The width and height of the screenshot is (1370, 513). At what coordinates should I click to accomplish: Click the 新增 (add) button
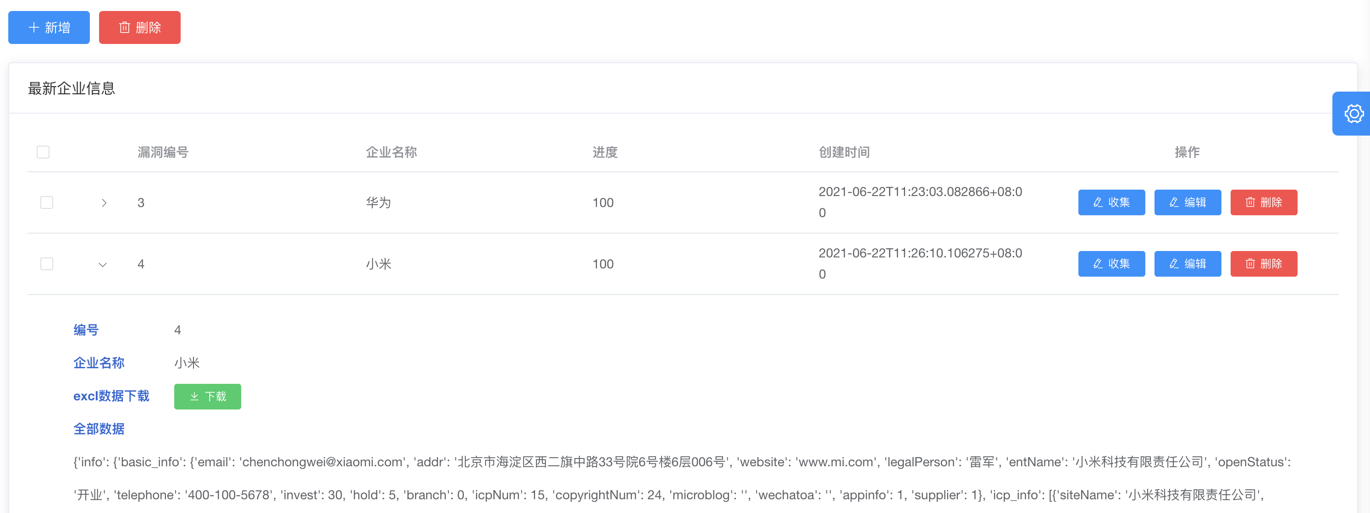pos(49,27)
